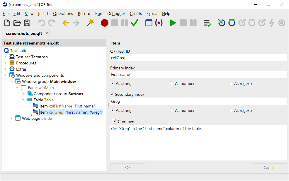
Task: Open the Quickstart wizard wand icon
Action: pyautogui.click(x=90, y=23)
